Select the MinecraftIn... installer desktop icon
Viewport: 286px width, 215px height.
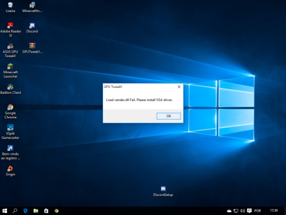coord(32,7)
